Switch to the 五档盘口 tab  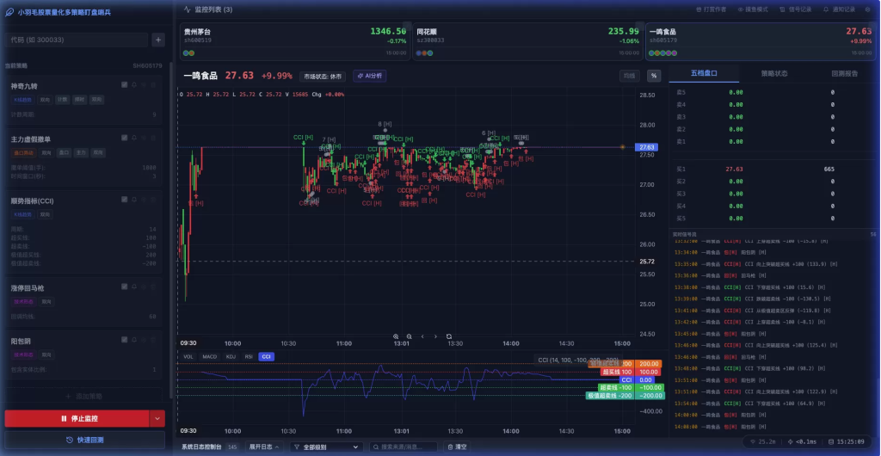[704, 74]
